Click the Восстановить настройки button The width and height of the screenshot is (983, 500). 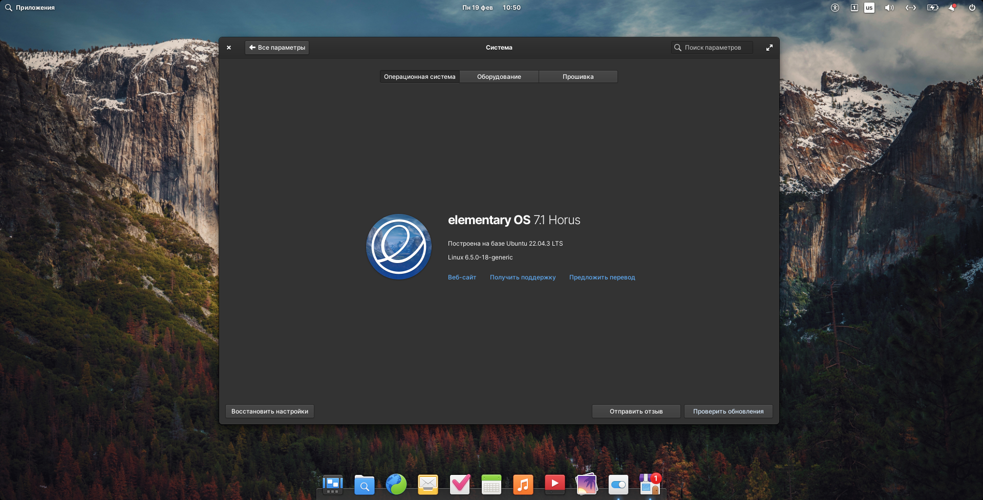270,411
